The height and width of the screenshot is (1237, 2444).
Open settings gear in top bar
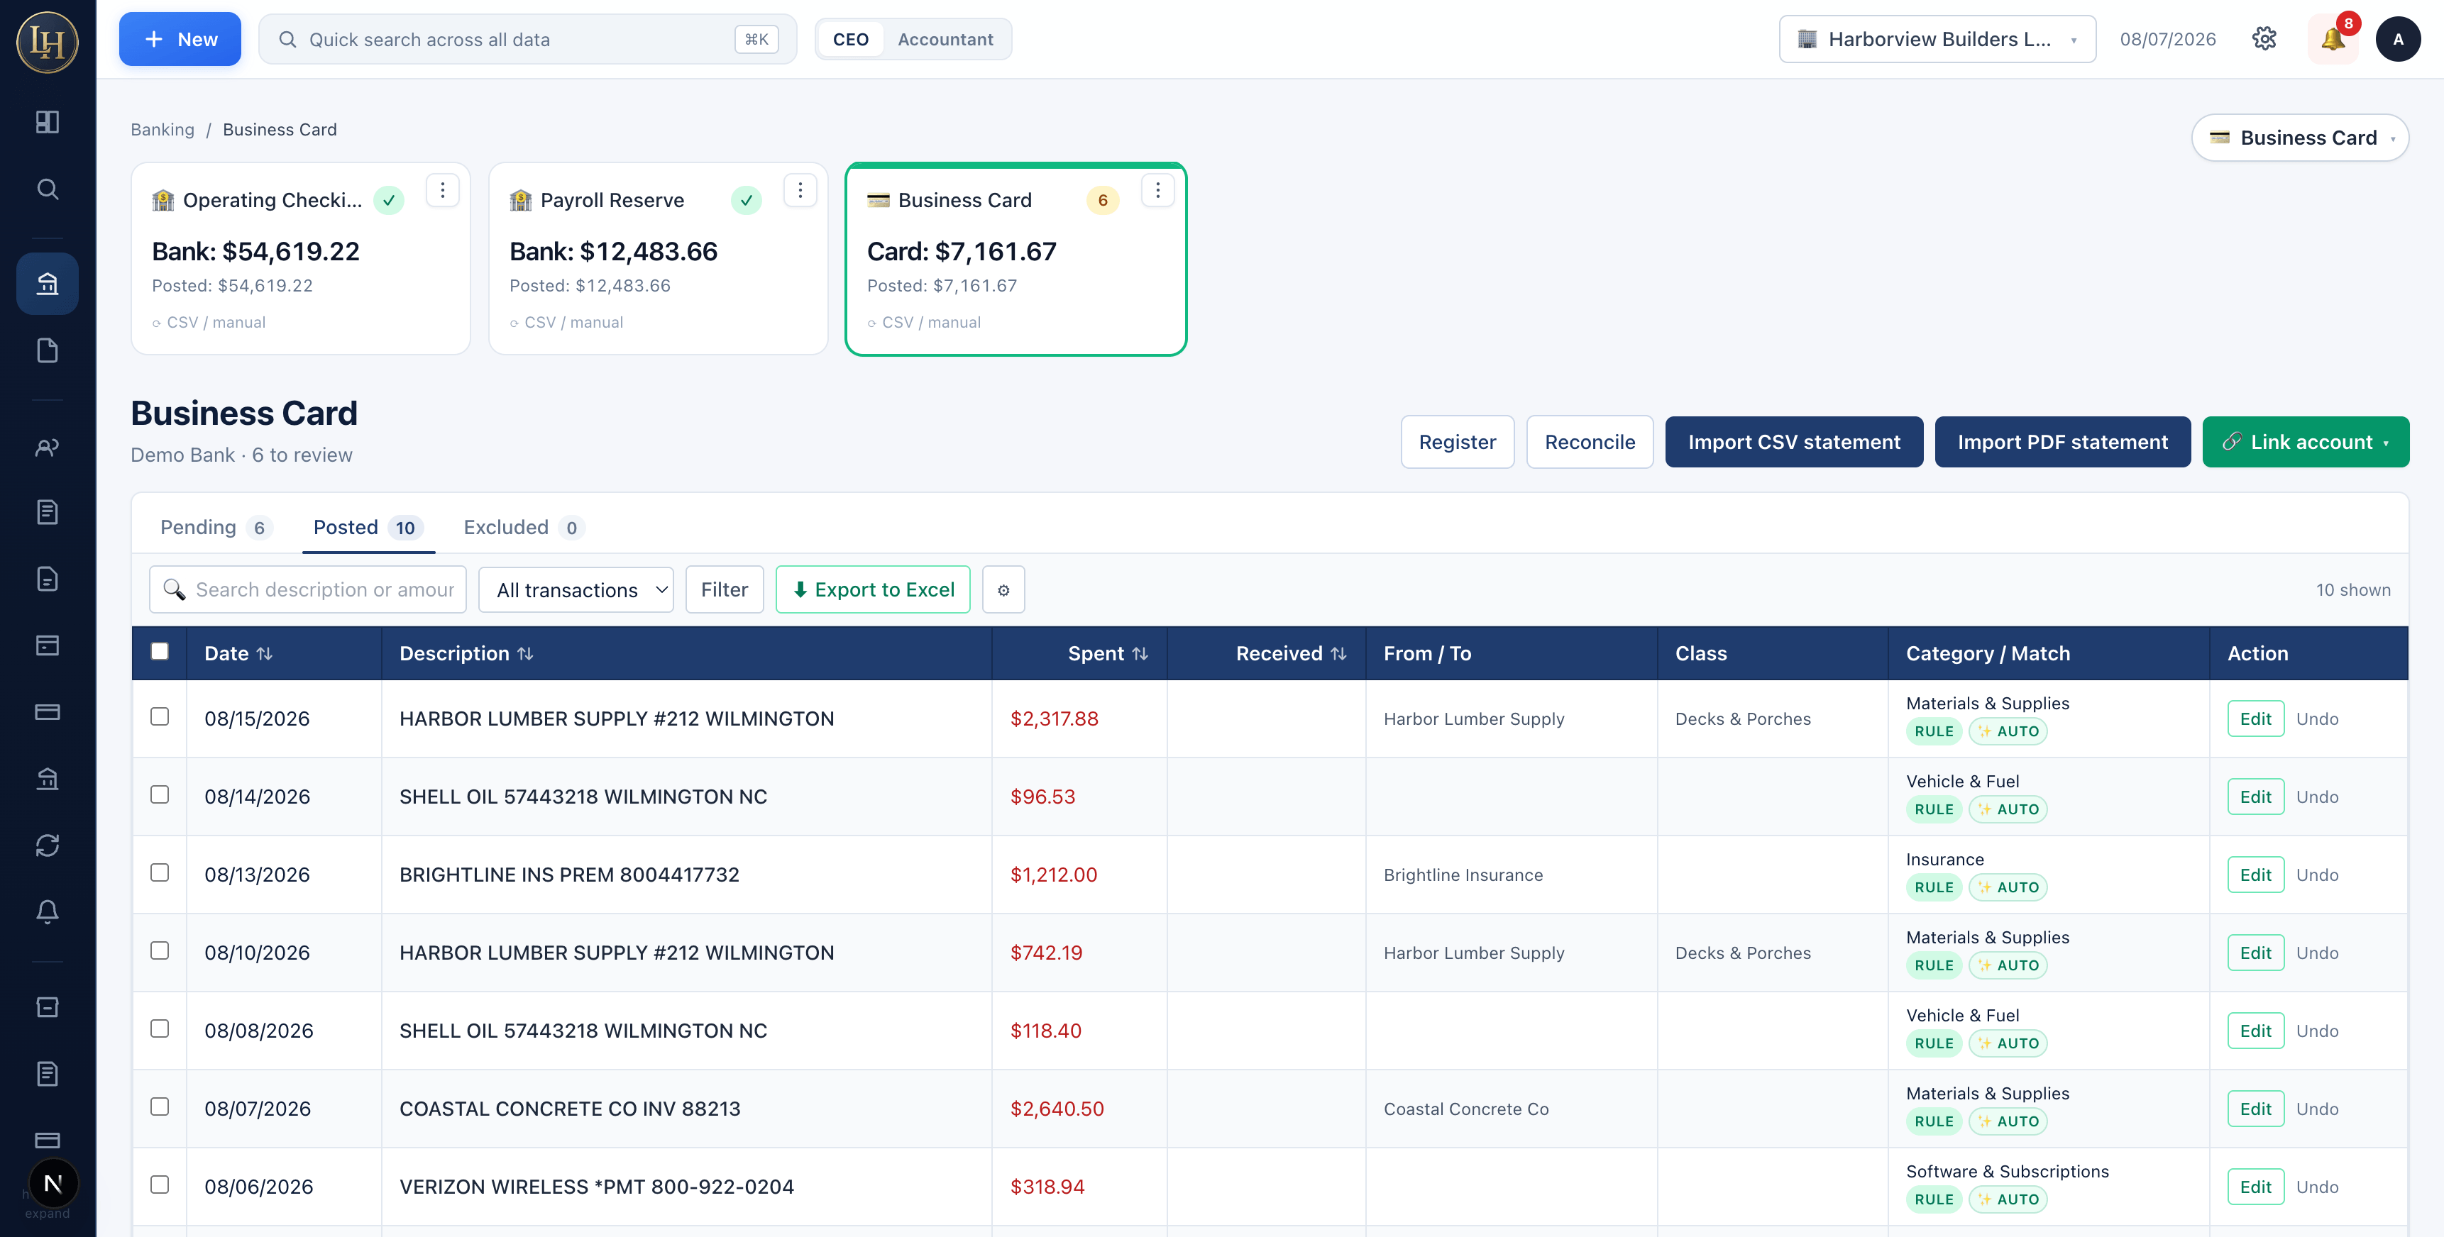tap(2264, 39)
